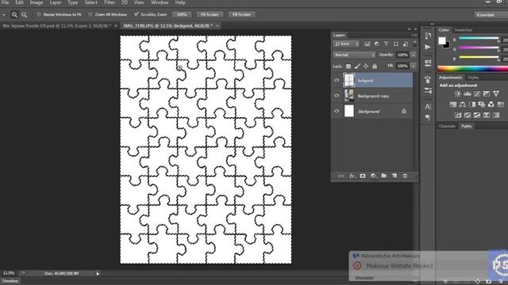Add a Curves adjustment
The height and width of the screenshot is (285, 508).
[477, 93]
